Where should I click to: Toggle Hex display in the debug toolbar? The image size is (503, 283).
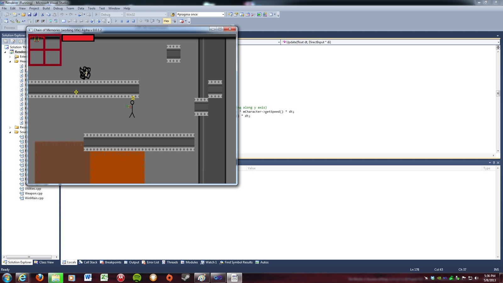166,21
